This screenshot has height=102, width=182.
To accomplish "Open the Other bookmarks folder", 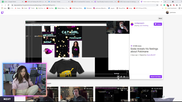I will (x=171, y=8).
